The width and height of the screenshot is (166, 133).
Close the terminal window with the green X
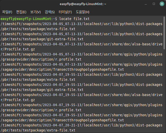(162, 4)
